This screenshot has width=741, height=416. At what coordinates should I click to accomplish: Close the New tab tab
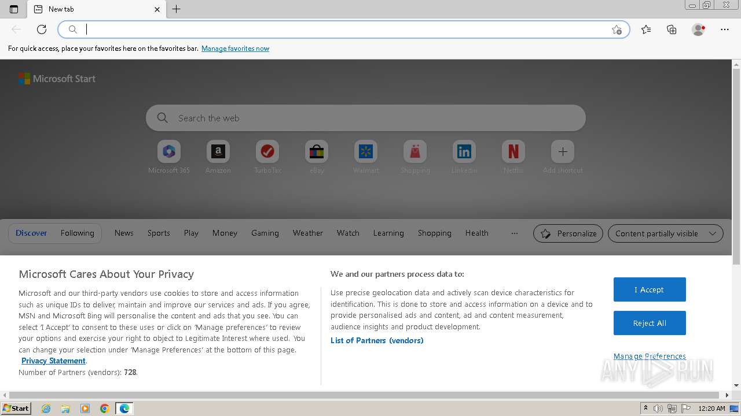(x=157, y=9)
